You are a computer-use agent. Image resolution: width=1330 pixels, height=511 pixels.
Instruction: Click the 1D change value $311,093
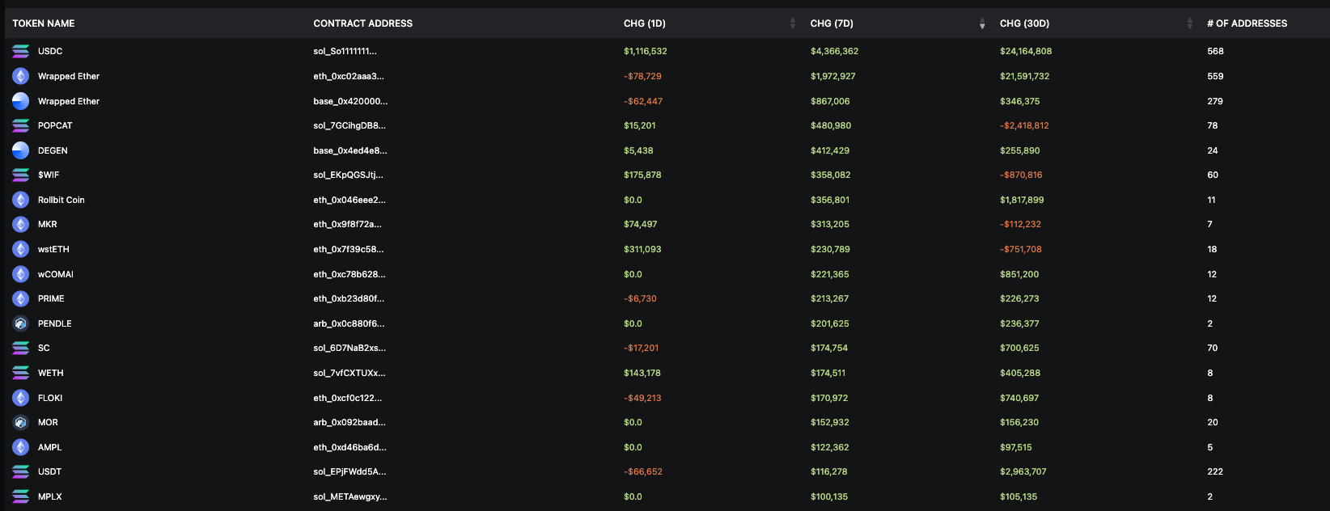click(642, 249)
